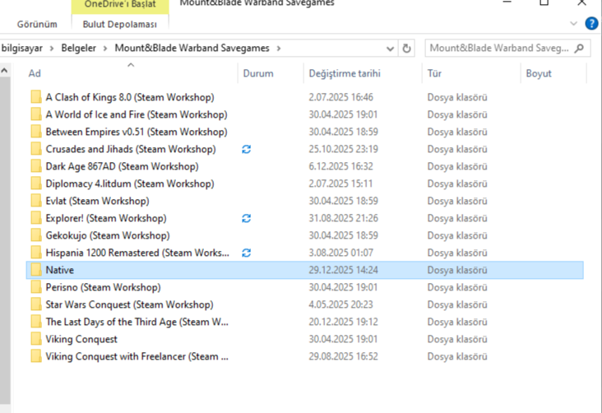Select the OneDrive'ı Başlat contextual tab

[120, 5]
